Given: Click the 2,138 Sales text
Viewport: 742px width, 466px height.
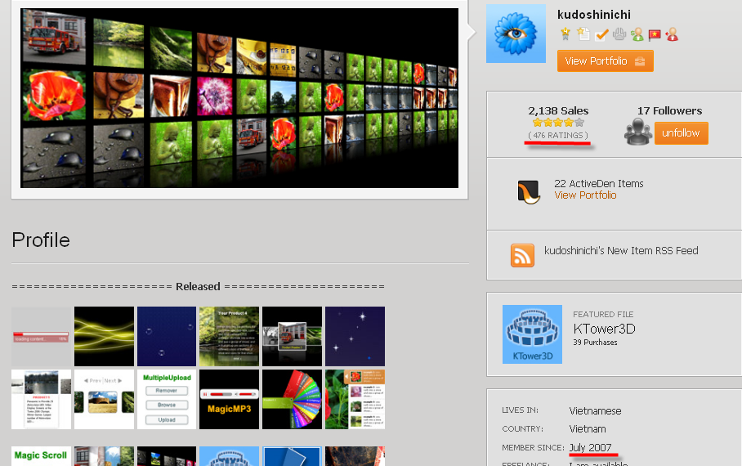Looking at the screenshot, I should pyautogui.click(x=558, y=111).
